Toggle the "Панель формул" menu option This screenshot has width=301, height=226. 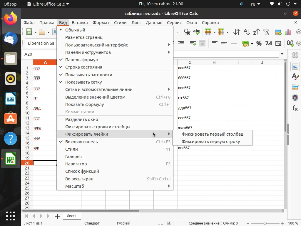coord(81,60)
